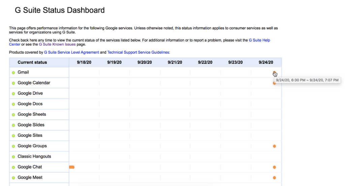Click the green status dot beside Google Meet
Screen dimensions: 345x186
point(13,178)
